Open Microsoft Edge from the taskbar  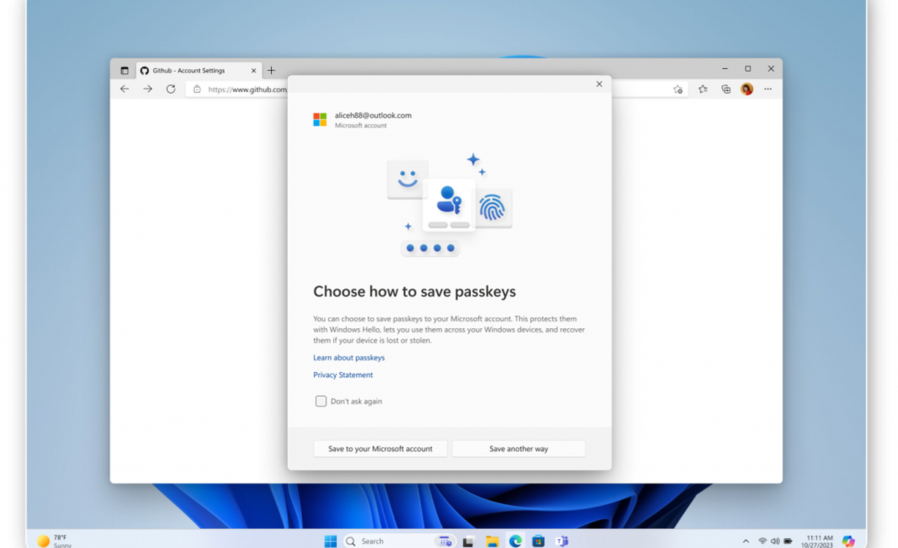pyautogui.click(x=515, y=541)
